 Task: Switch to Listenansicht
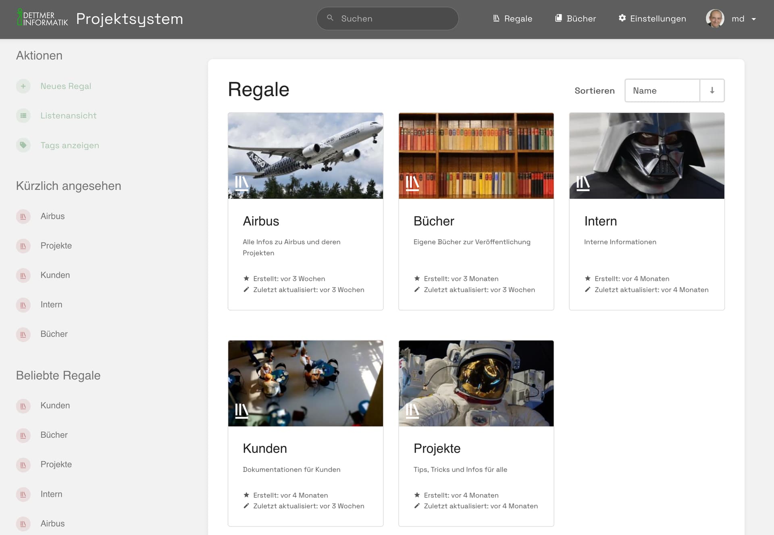tap(69, 115)
